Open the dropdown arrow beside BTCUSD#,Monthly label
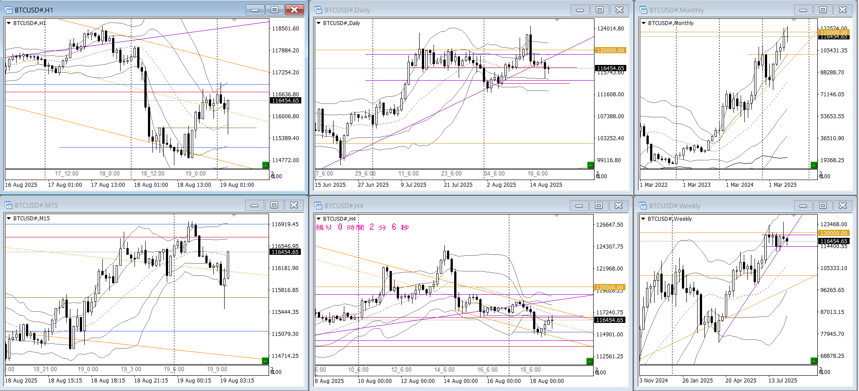 pos(643,23)
